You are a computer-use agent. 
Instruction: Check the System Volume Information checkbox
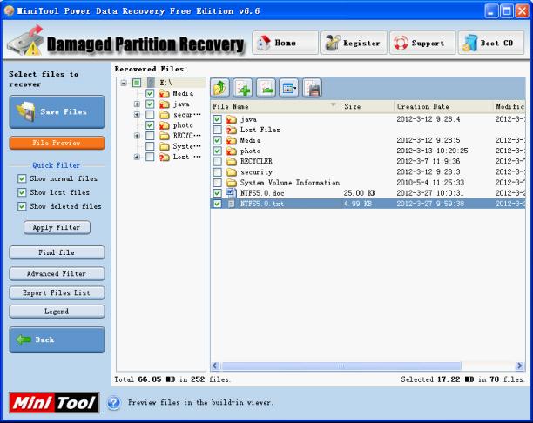[218, 183]
